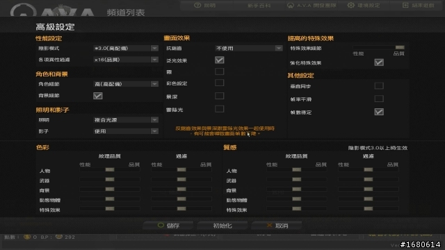Uncheck the 逆光效果 backlight effect checkbox
The height and width of the screenshot is (250, 445).
[220, 60]
